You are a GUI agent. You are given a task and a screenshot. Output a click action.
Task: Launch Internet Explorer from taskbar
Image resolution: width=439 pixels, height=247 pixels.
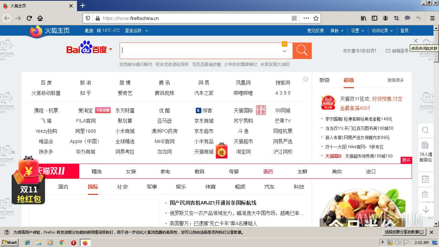pyautogui.click(x=27, y=243)
